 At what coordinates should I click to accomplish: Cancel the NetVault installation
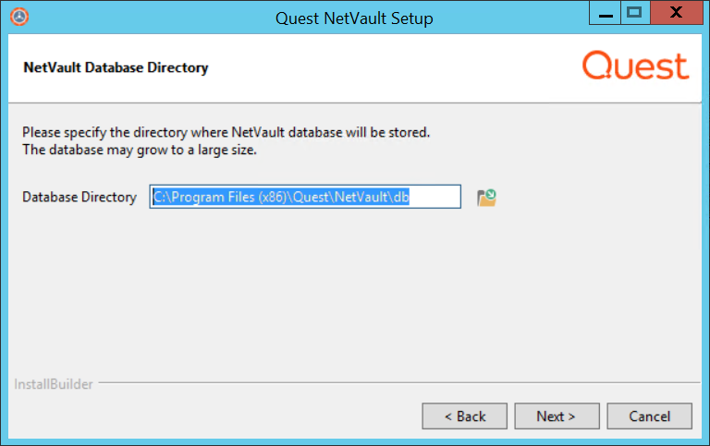click(x=649, y=416)
